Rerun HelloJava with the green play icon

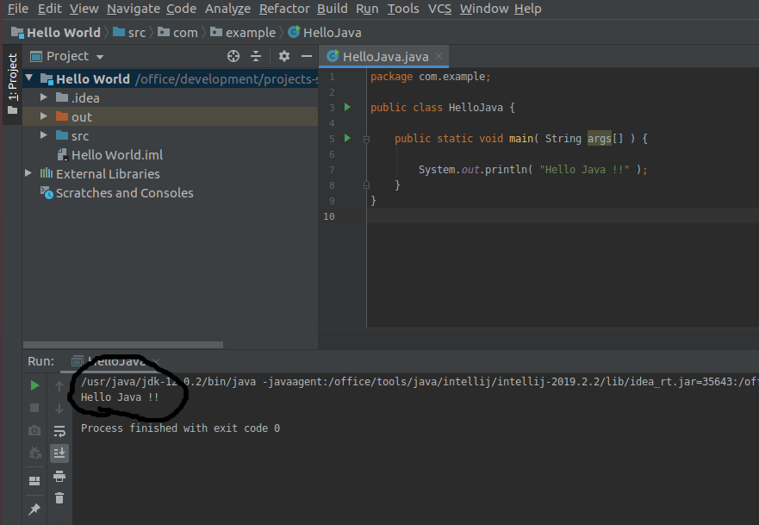[x=34, y=385]
